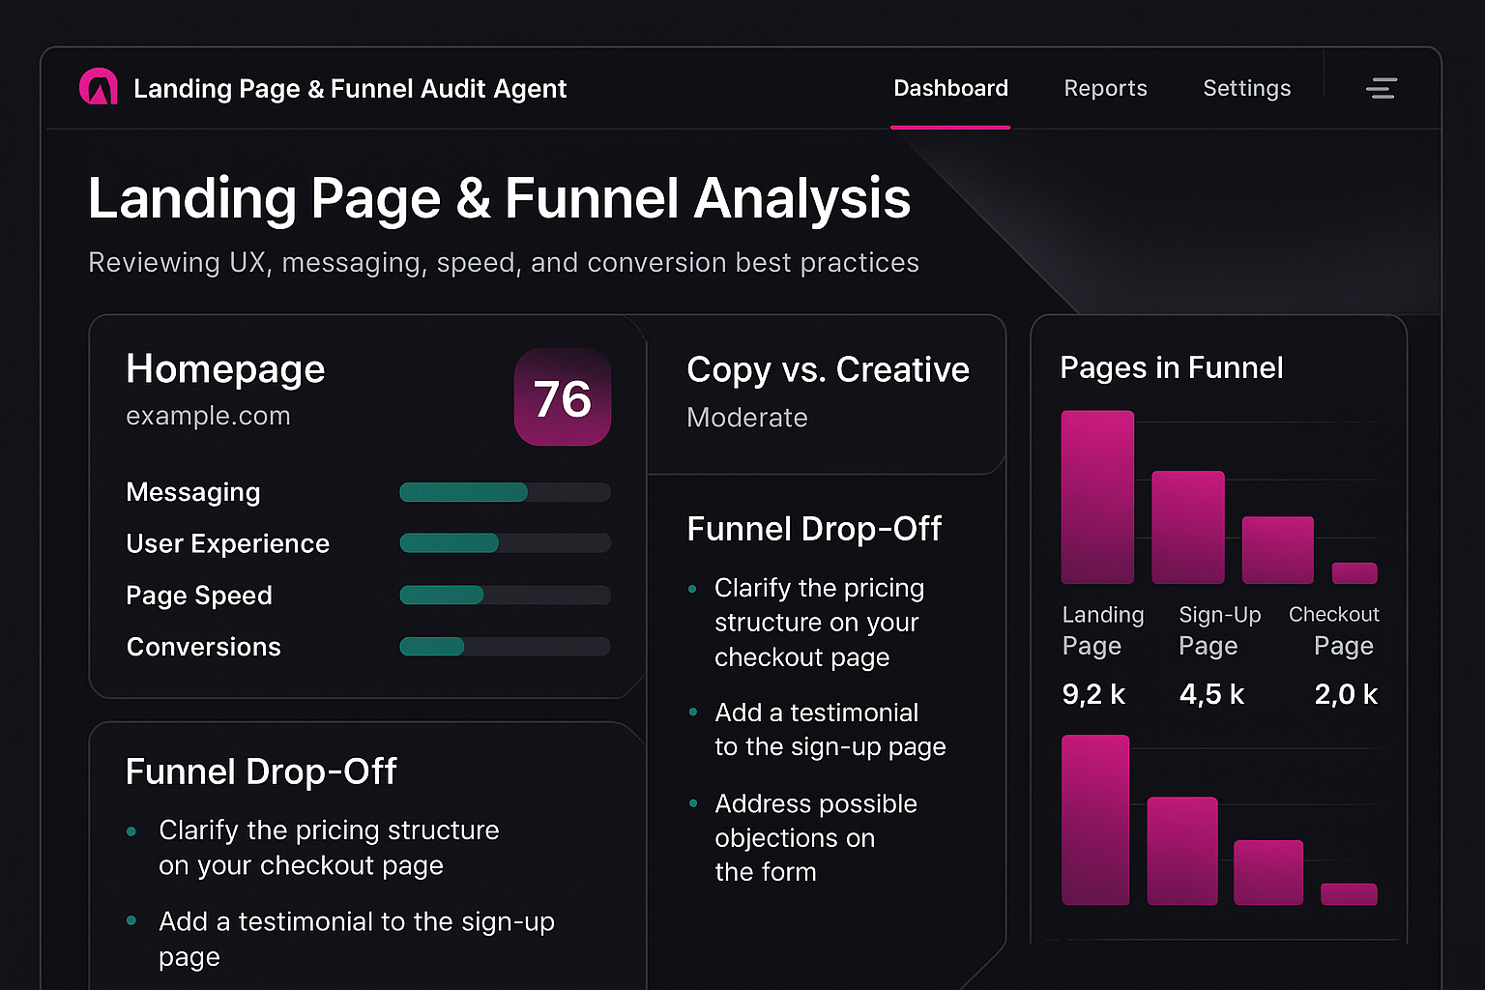Click the 2,0 k Checkout Page metric
Viewport: 1485px width, 990px height.
click(x=1346, y=693)
